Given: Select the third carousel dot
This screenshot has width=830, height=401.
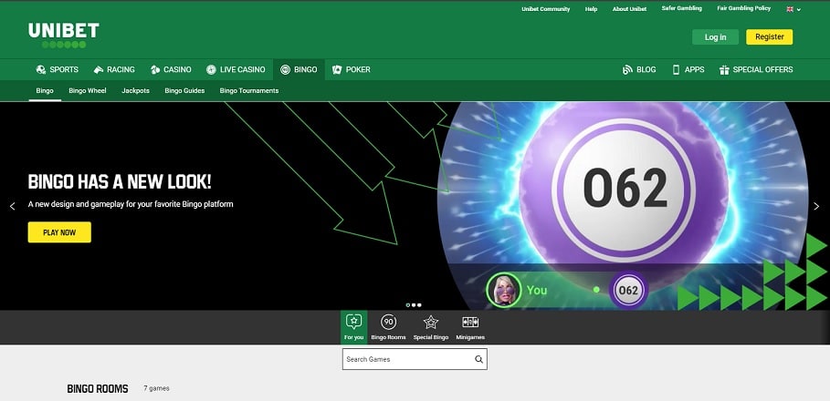Looking at the screenshot, I should tap(419, 304).
